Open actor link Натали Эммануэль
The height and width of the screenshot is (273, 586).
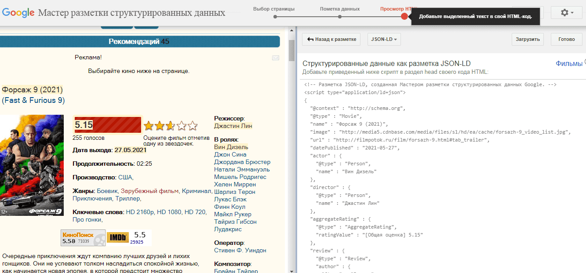tap(242, 169)
